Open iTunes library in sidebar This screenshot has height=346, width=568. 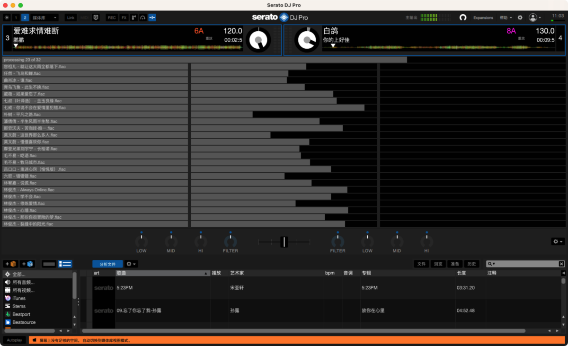[x=38, y=299]
